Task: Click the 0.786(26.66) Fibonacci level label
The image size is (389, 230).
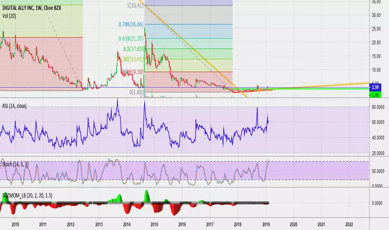Action: (x=131, y=24)
